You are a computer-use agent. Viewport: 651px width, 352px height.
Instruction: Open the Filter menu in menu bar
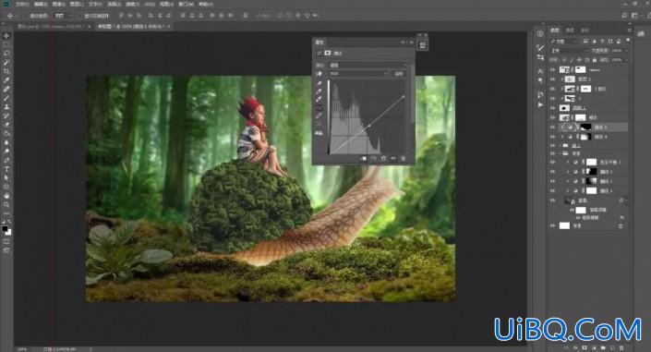click(132, 4)
